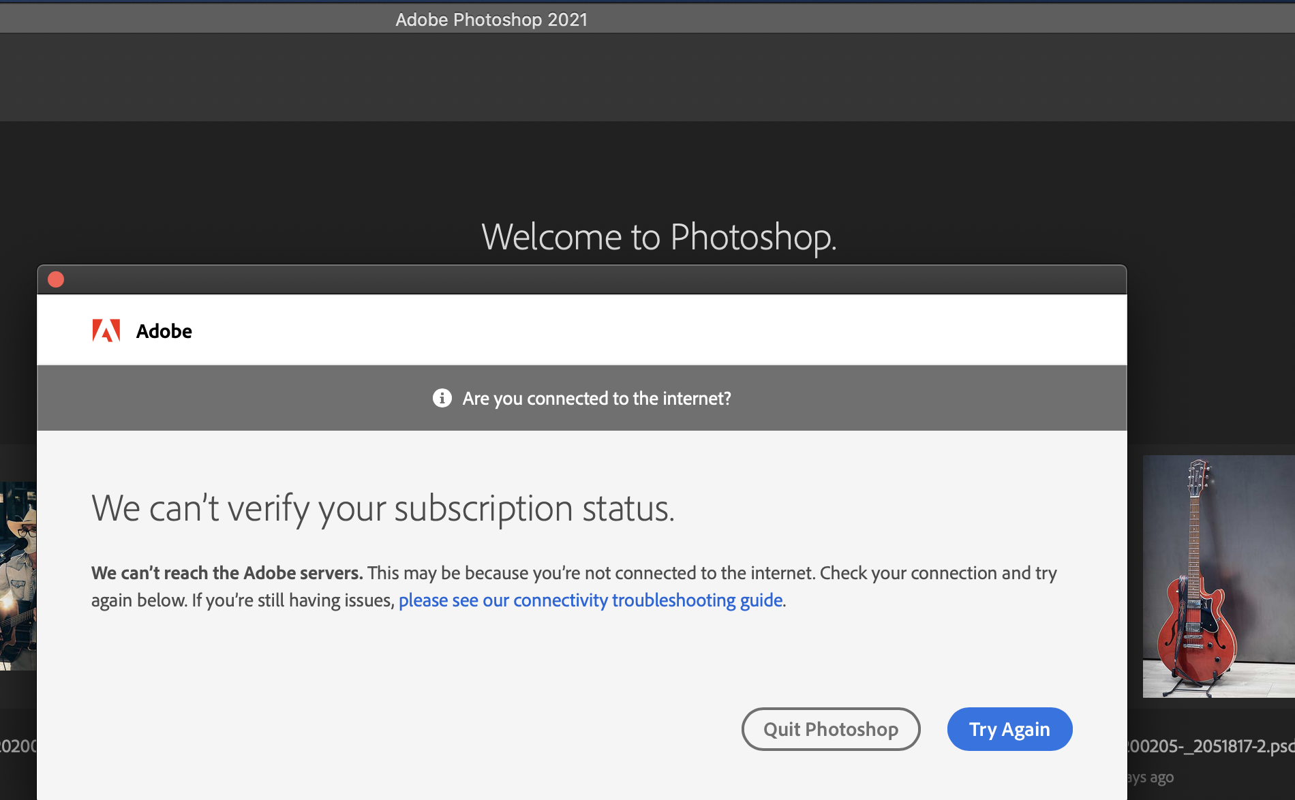1295x800 pixels.
Task: Click the "We can't verify your subscription status" heading
Action: coord(383,508)
